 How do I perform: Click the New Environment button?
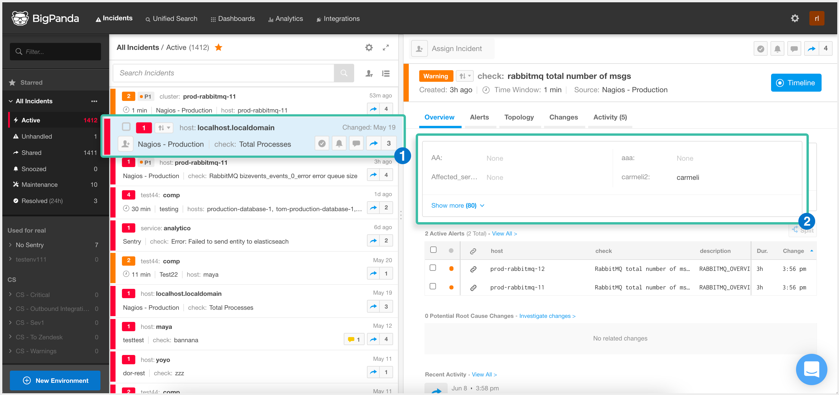pos(55,380)
